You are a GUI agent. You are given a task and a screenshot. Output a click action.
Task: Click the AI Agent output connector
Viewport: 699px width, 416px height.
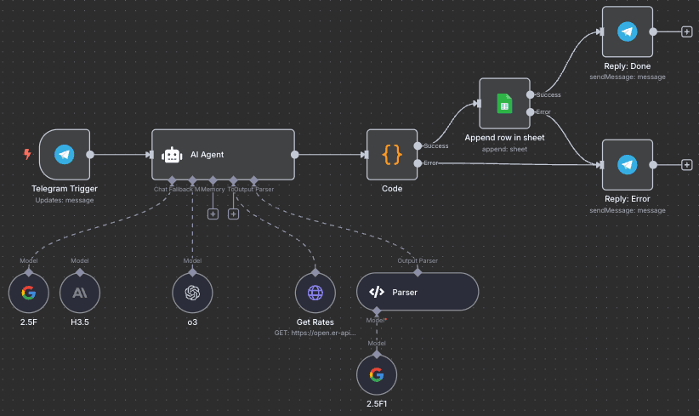point(295,155)
